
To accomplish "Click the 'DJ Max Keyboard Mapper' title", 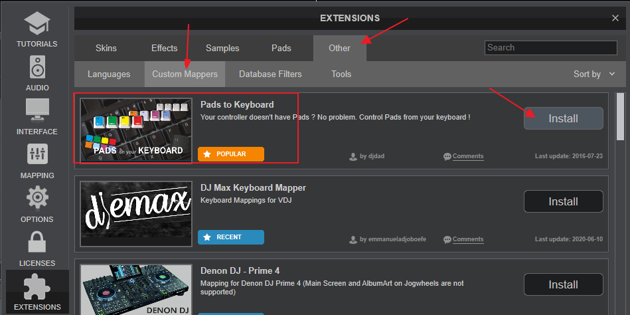I will tap(253, 188).
